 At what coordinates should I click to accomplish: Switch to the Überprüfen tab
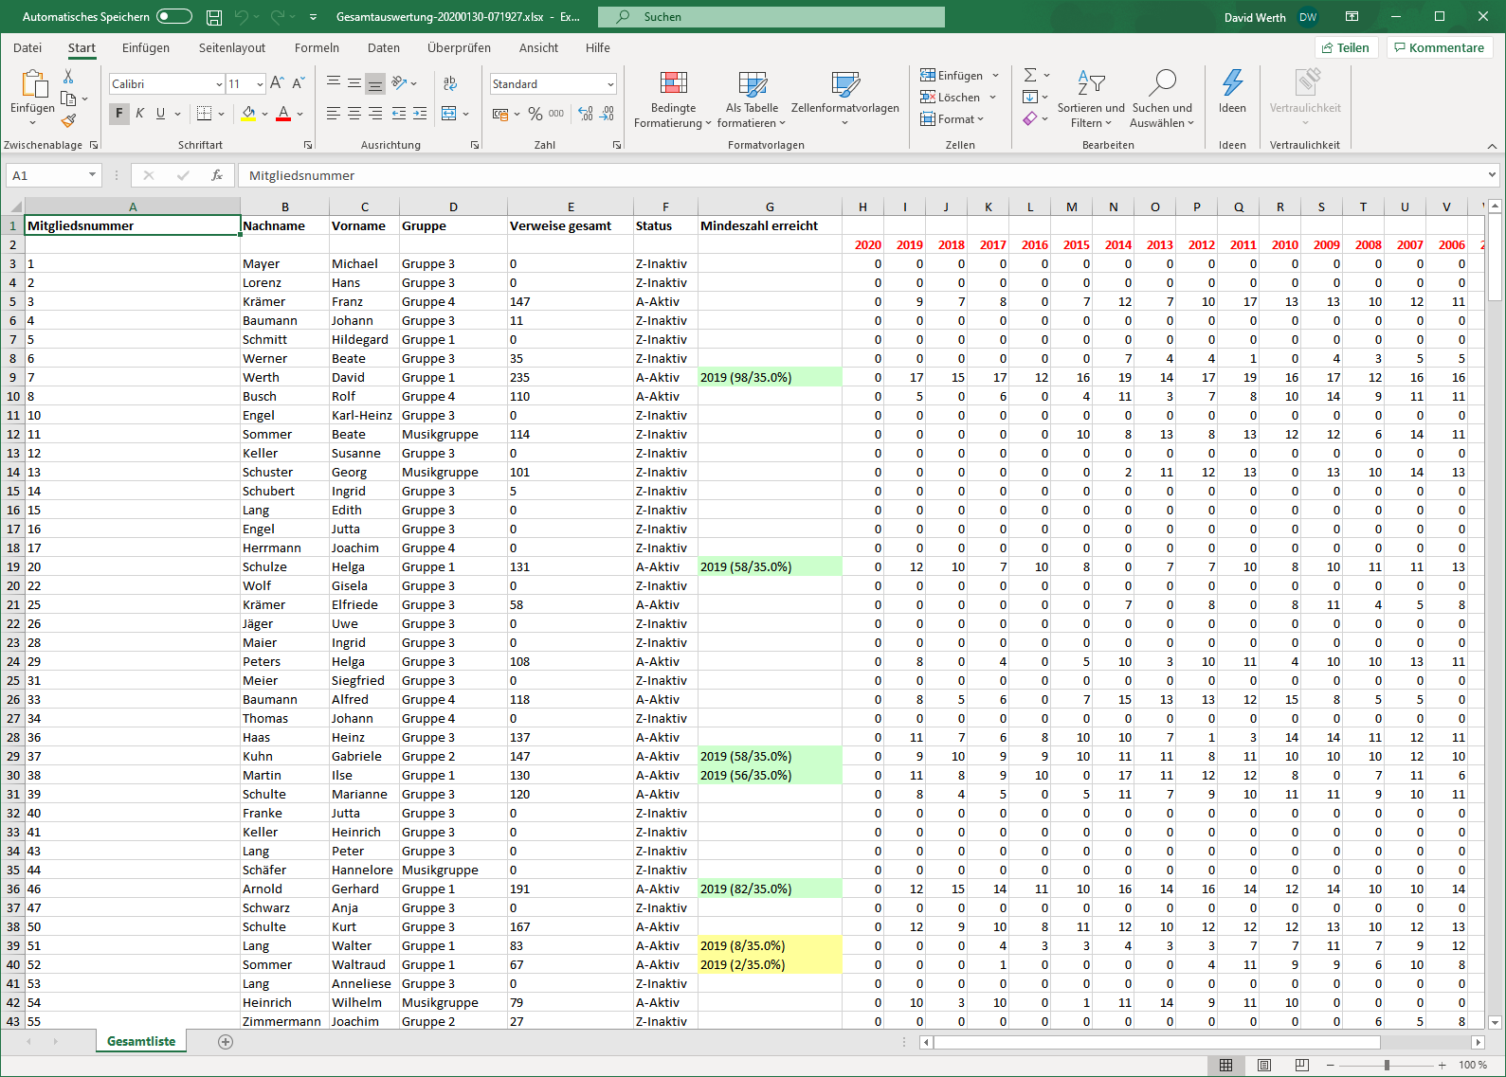(459, 48)
